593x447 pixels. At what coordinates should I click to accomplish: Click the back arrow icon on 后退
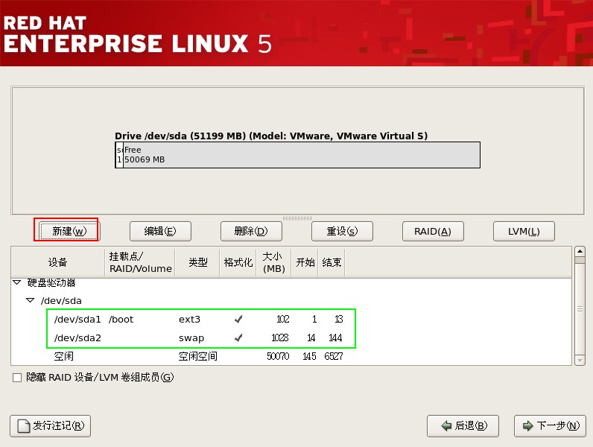point(447,426)
